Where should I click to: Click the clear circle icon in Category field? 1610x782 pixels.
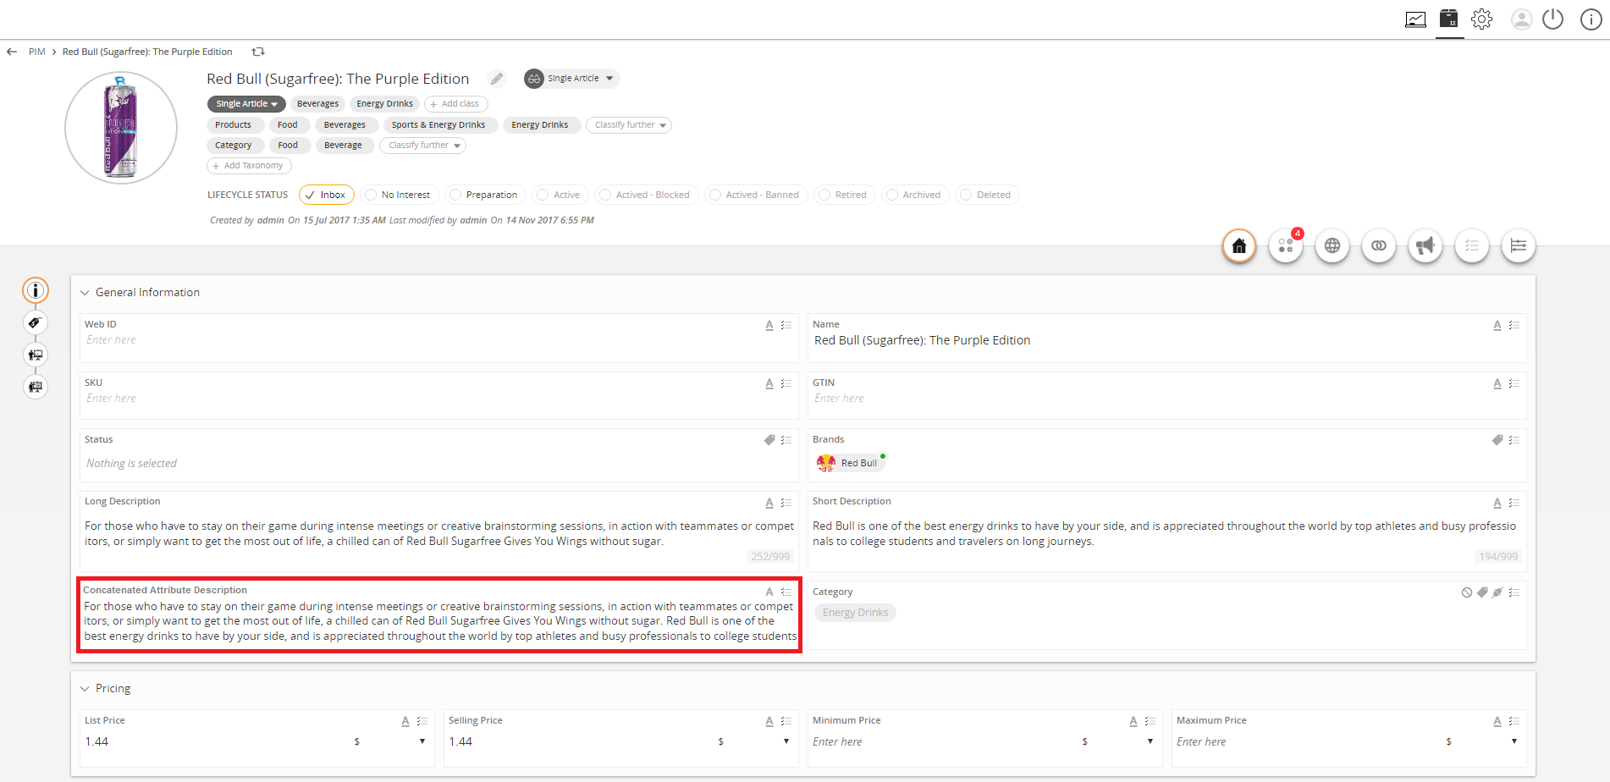(1467, 592)
